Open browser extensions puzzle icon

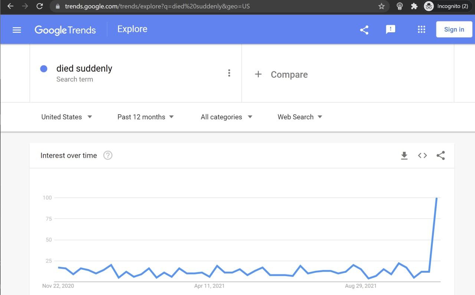point(414,6)
